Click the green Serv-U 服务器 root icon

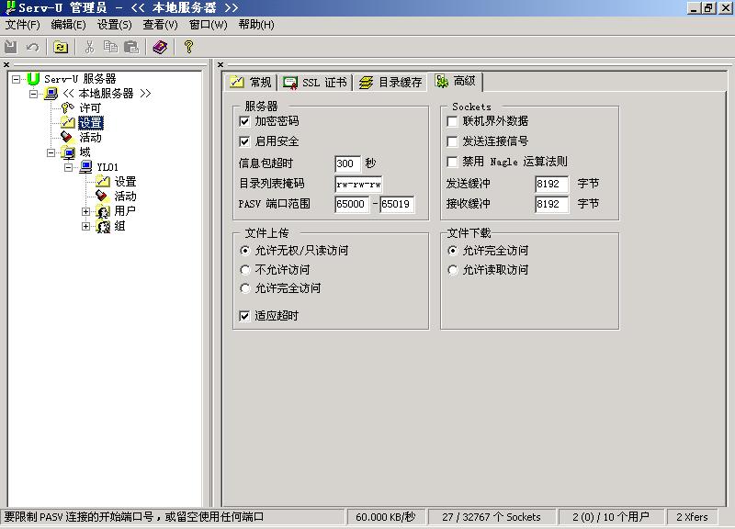click(x=34, y=79)
